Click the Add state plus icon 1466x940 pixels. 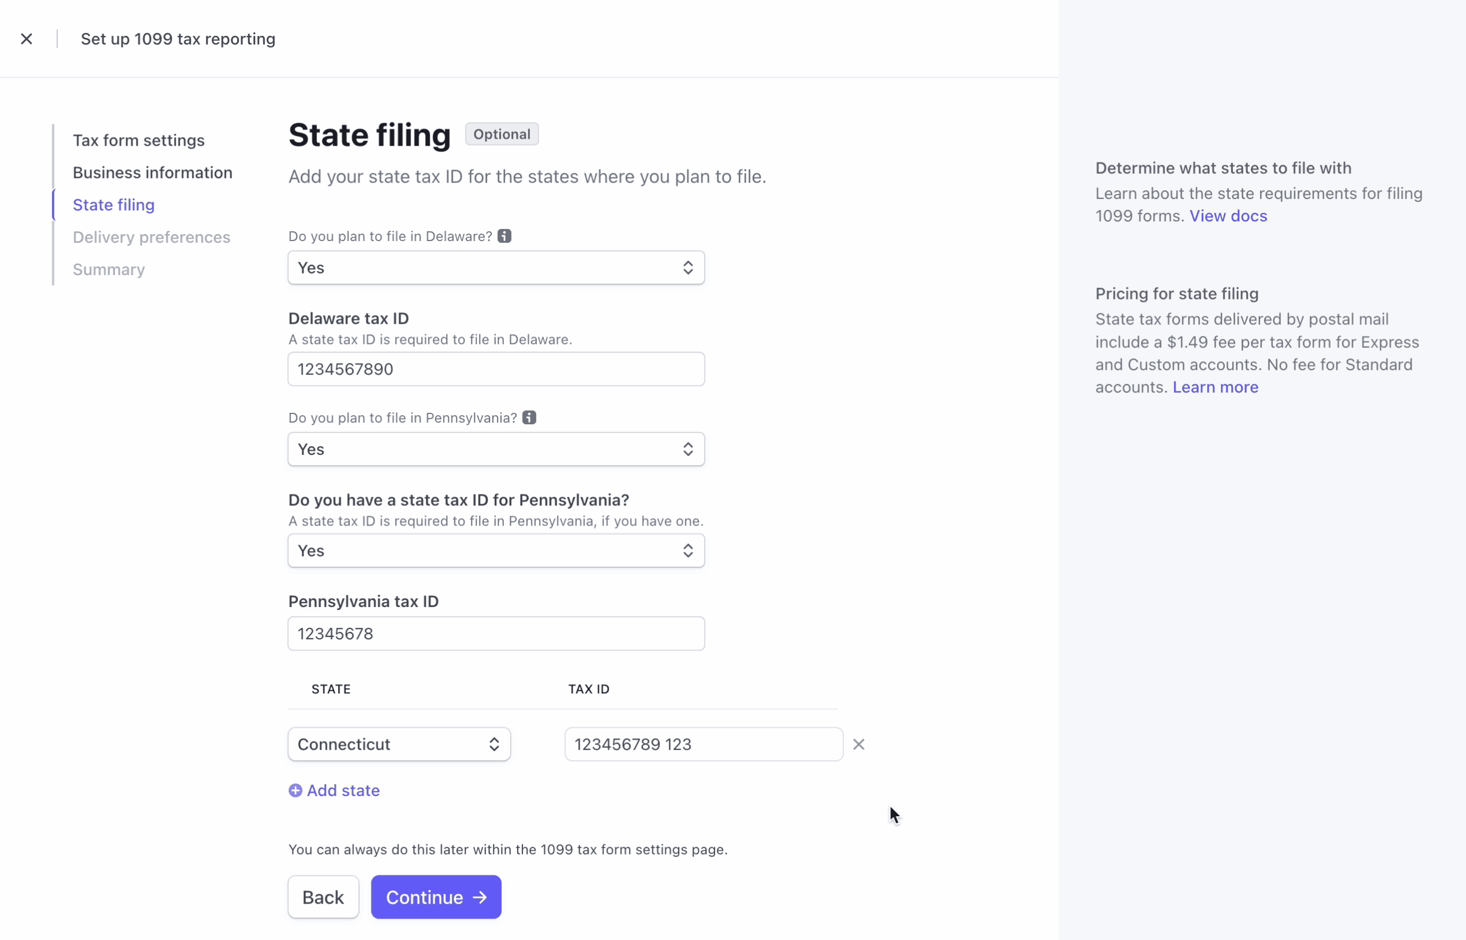[294, 790]
